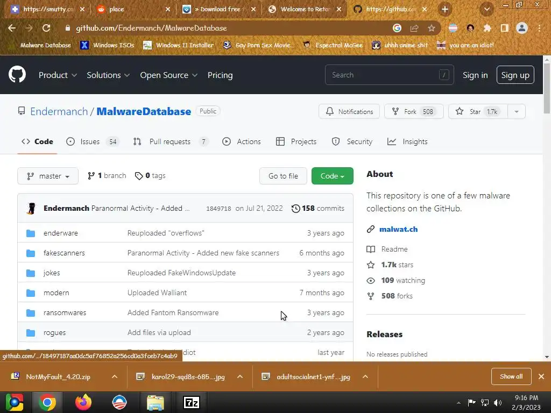
Task: Click the Sign up button
Action: [515, 75]
